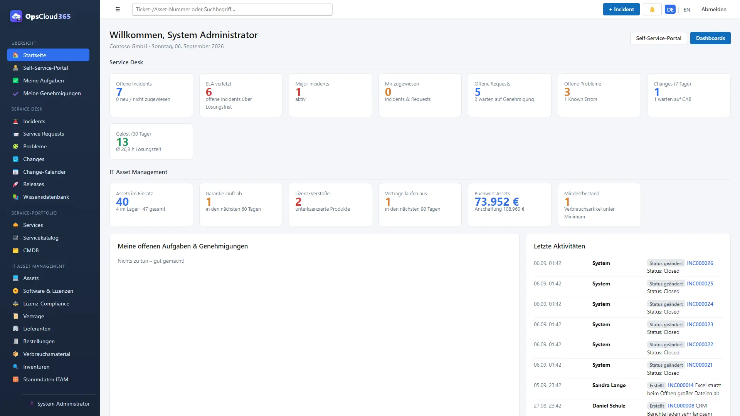This screenshot has width=740, height=416.
Task: Switch language to EN
Action: tap(687, 10)
